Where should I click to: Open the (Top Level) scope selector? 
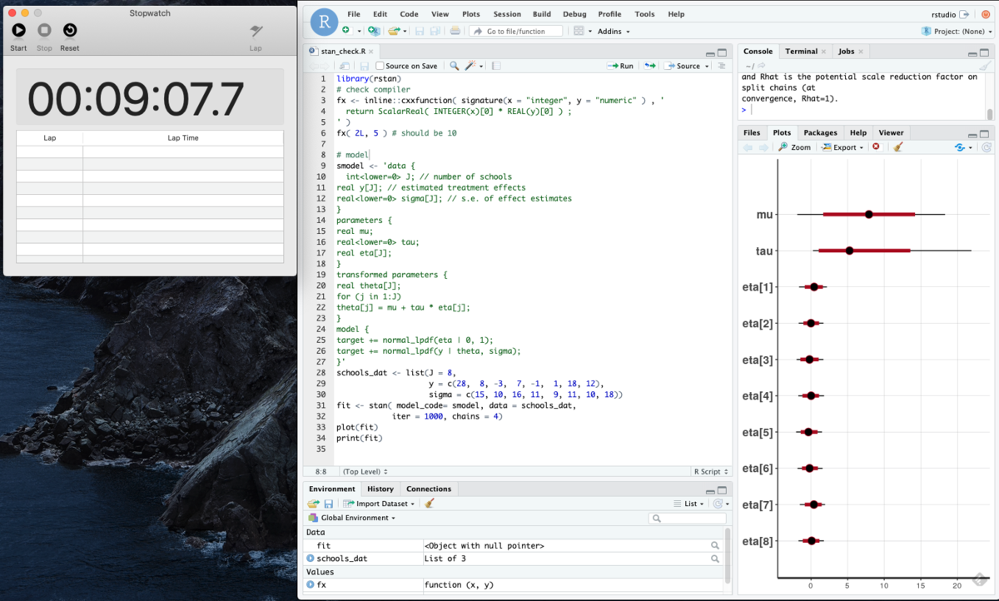(x=365, y=471)
